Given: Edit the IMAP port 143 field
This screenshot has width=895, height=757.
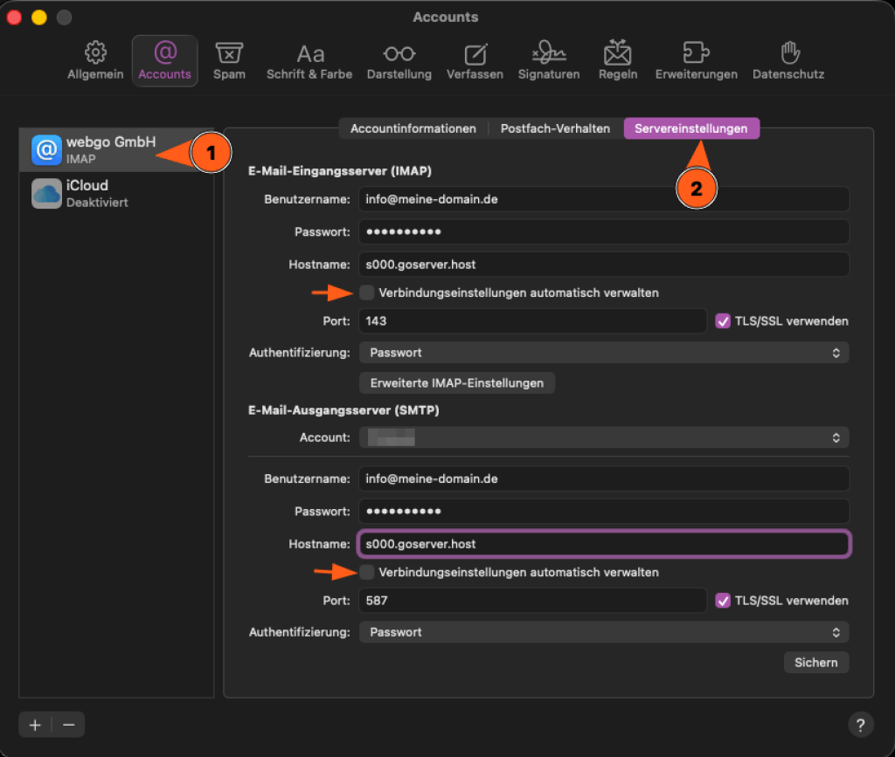Looking at the screenshot, I should click(532, 321).
